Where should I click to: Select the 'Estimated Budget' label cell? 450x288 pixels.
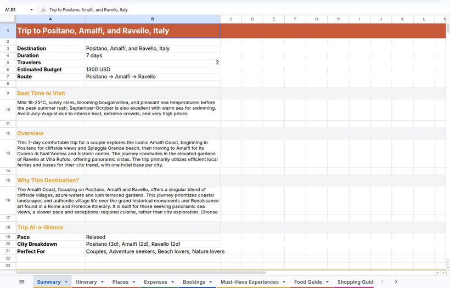click(x=50, y=70)
